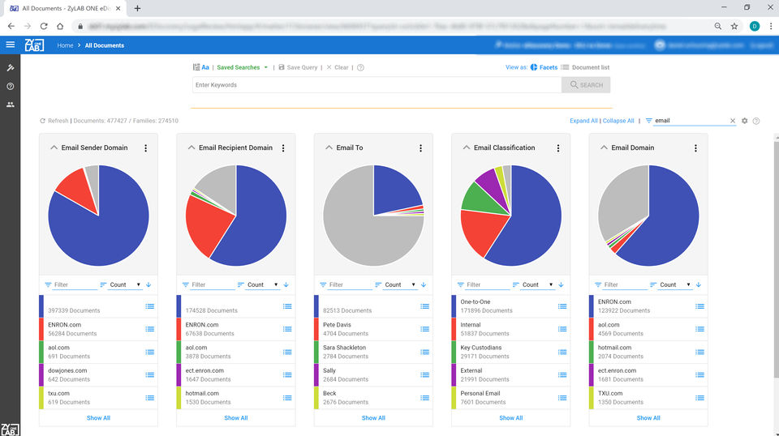Show document list for Key Custodians
779x436 pixels.
tap(562, 353)
